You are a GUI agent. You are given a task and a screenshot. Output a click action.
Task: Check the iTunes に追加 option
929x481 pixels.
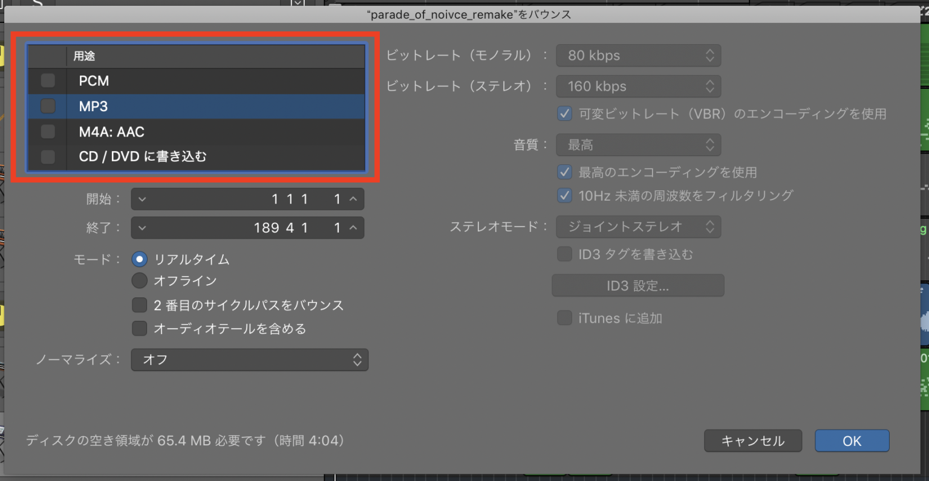click(564, 318)
